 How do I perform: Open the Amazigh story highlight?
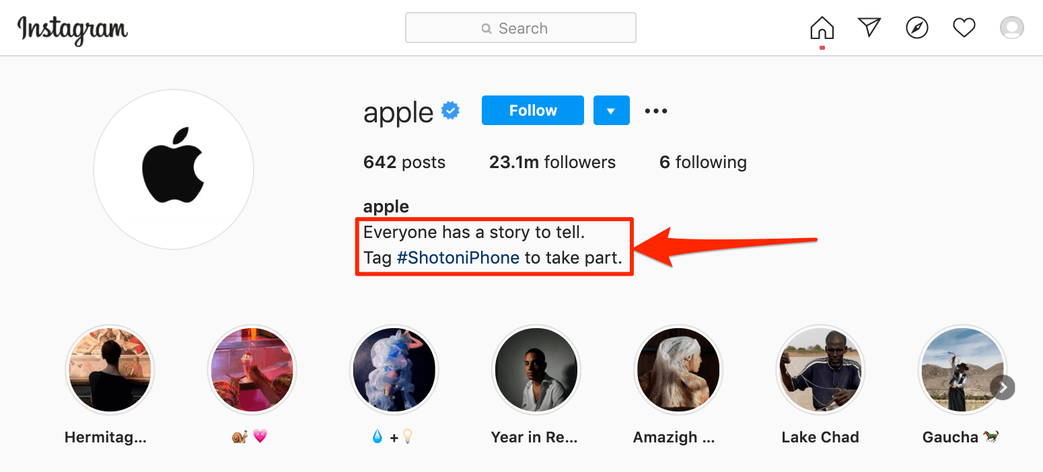click(x=678, y=370)
